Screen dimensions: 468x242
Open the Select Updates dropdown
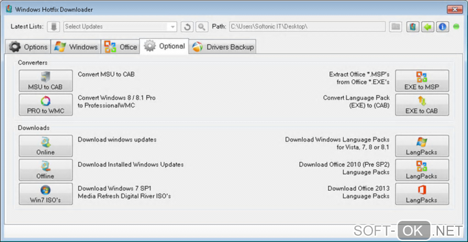pos(120,27)
